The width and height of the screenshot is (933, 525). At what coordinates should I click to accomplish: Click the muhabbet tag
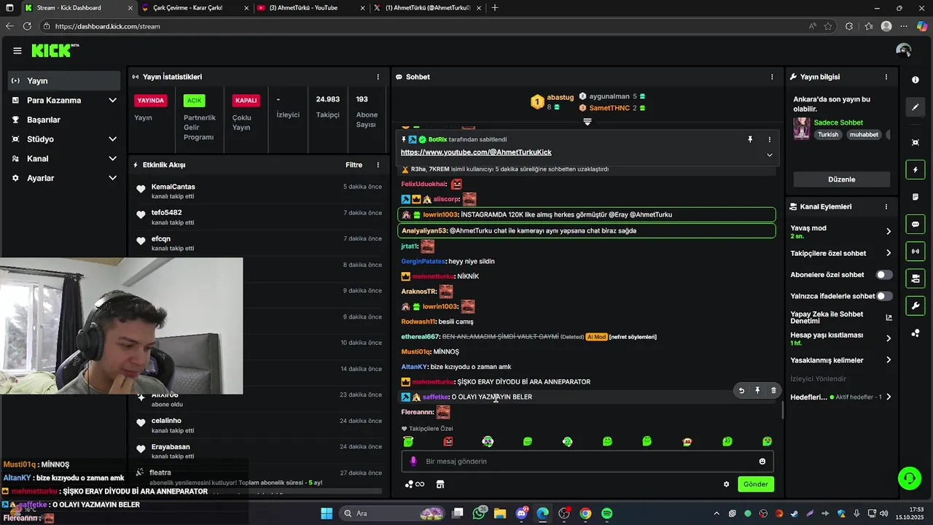point(864,134)
